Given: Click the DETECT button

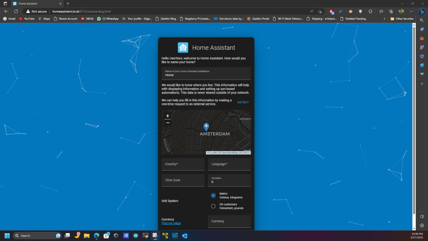Looking at the screenshot, I should [x=243, y=102].
